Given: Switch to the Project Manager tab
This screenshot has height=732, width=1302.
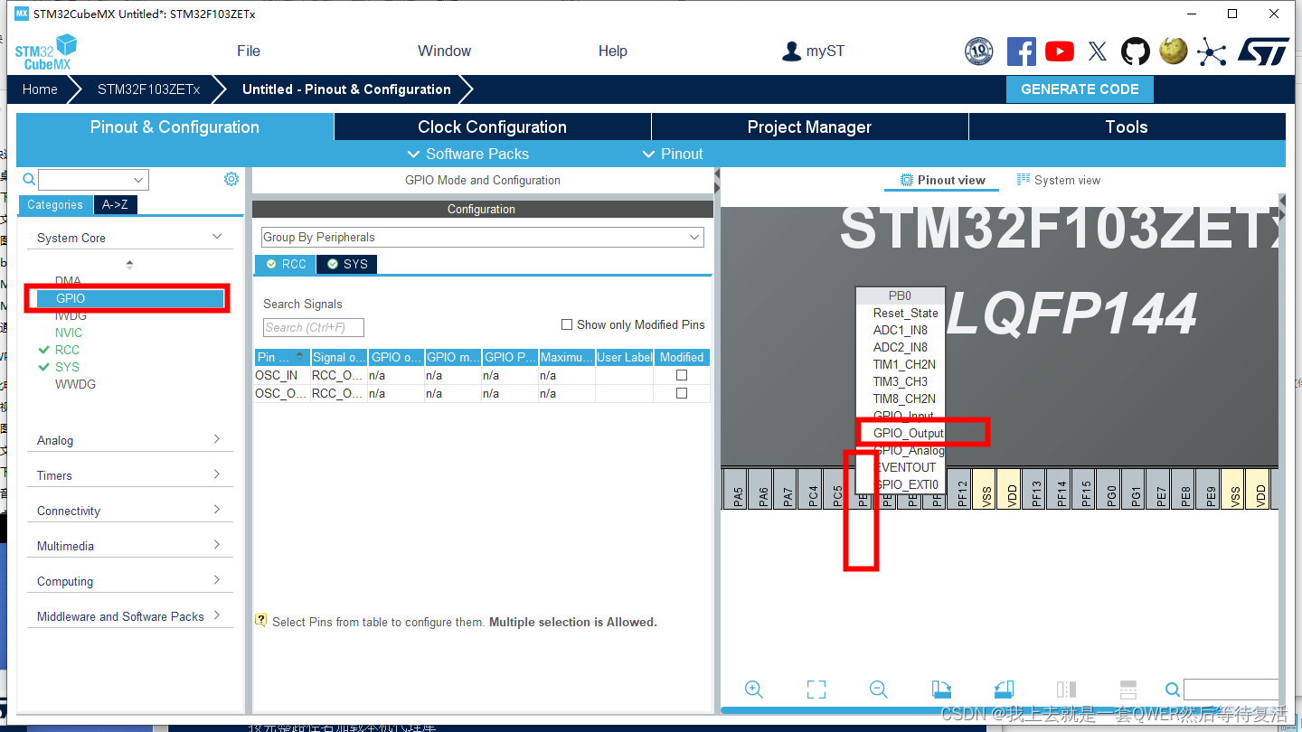Looking at the screenshot, I should point(809,127).
